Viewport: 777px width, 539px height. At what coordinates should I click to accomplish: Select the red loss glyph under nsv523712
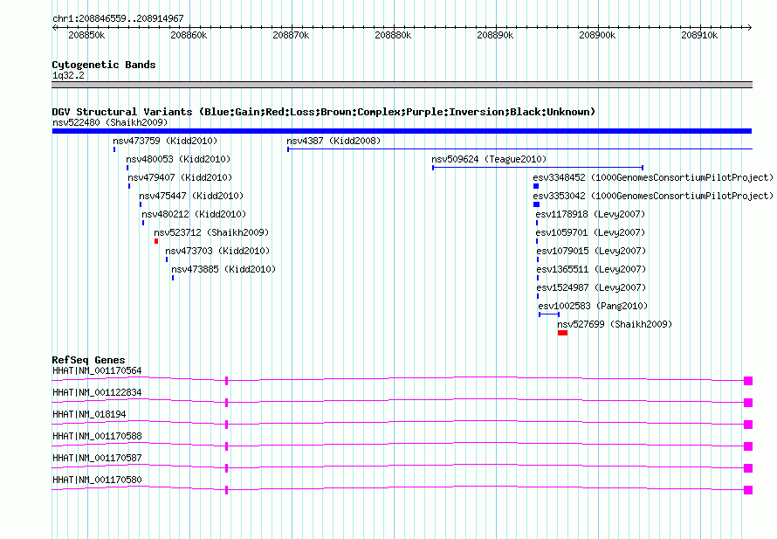[156, 241]
